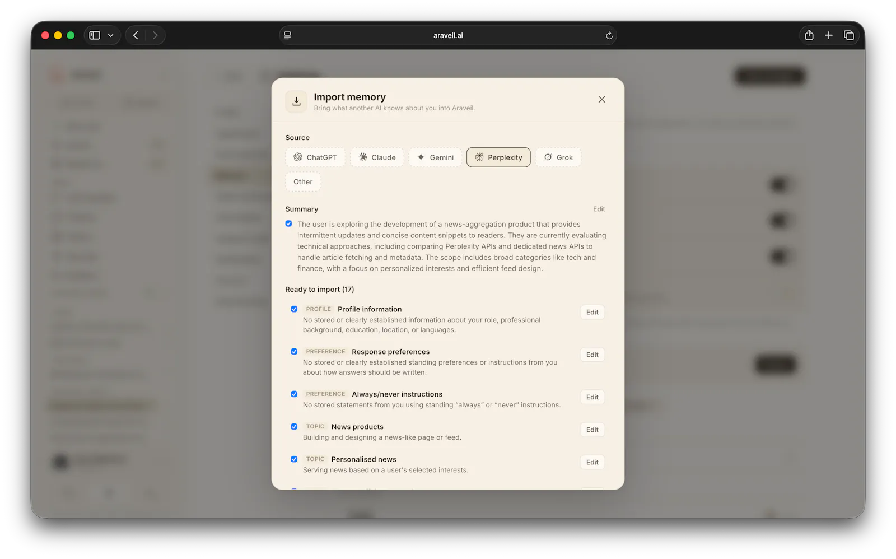Open the Safari share menu
Image resolution: width=896 pixels, height=559 pixels.
point(809,35)
